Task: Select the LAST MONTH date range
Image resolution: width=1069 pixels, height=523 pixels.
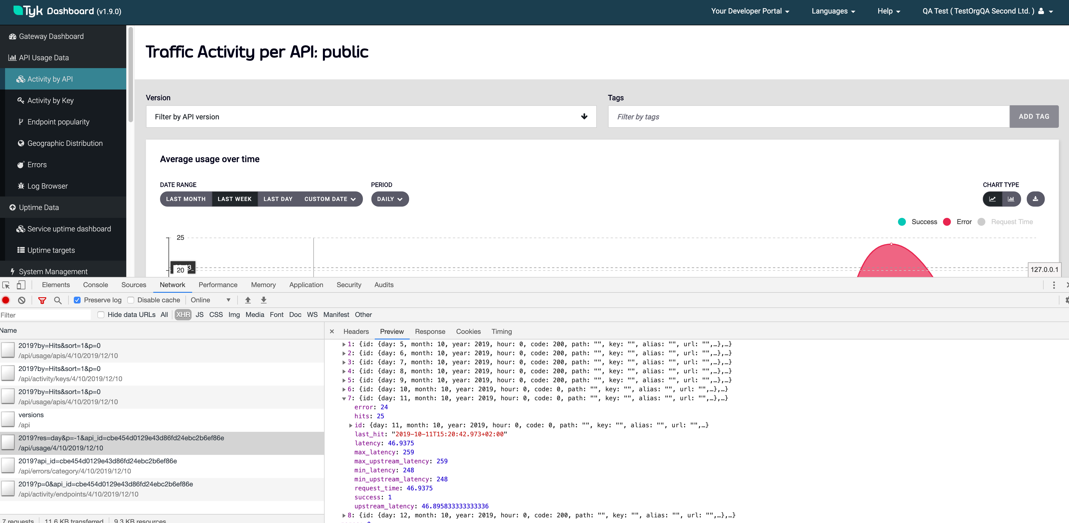Action: (x=185, y=199)
